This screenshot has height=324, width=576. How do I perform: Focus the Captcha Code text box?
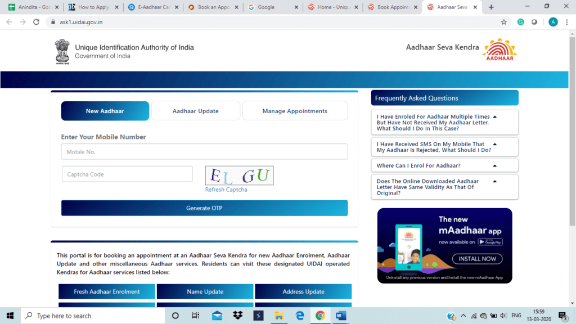tap(127, 174)
